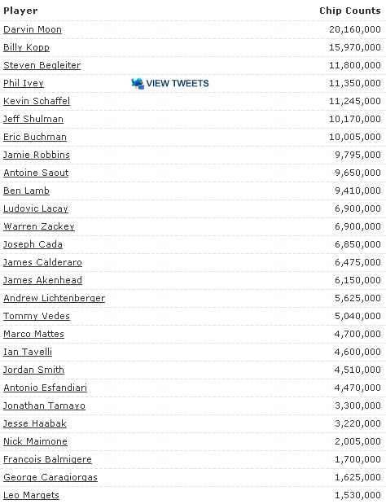Click the Nick Maimone player link
Viewport: 386px width, 504px height.
click(x=35, y=441)
